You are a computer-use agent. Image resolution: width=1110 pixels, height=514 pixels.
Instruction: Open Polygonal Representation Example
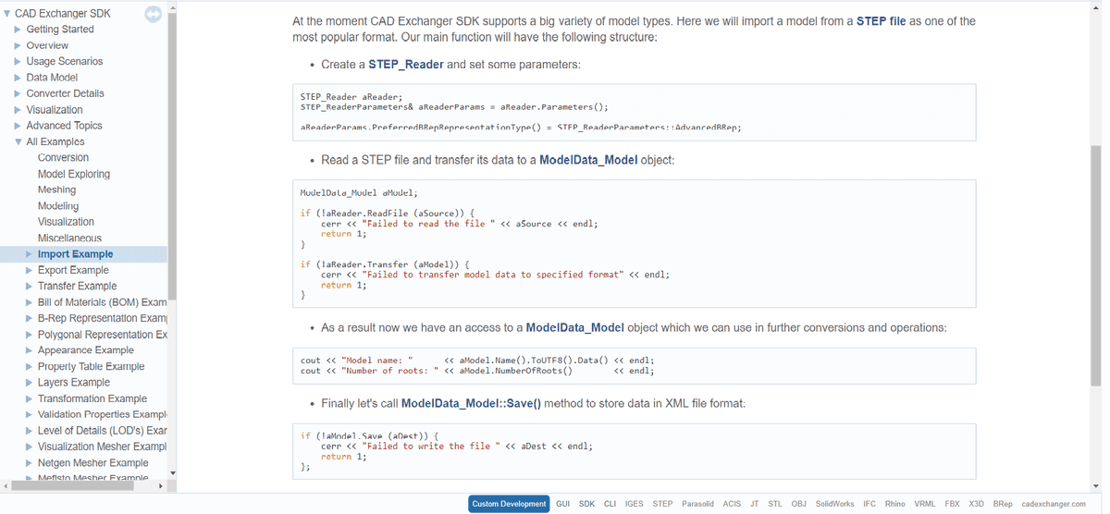103,335
